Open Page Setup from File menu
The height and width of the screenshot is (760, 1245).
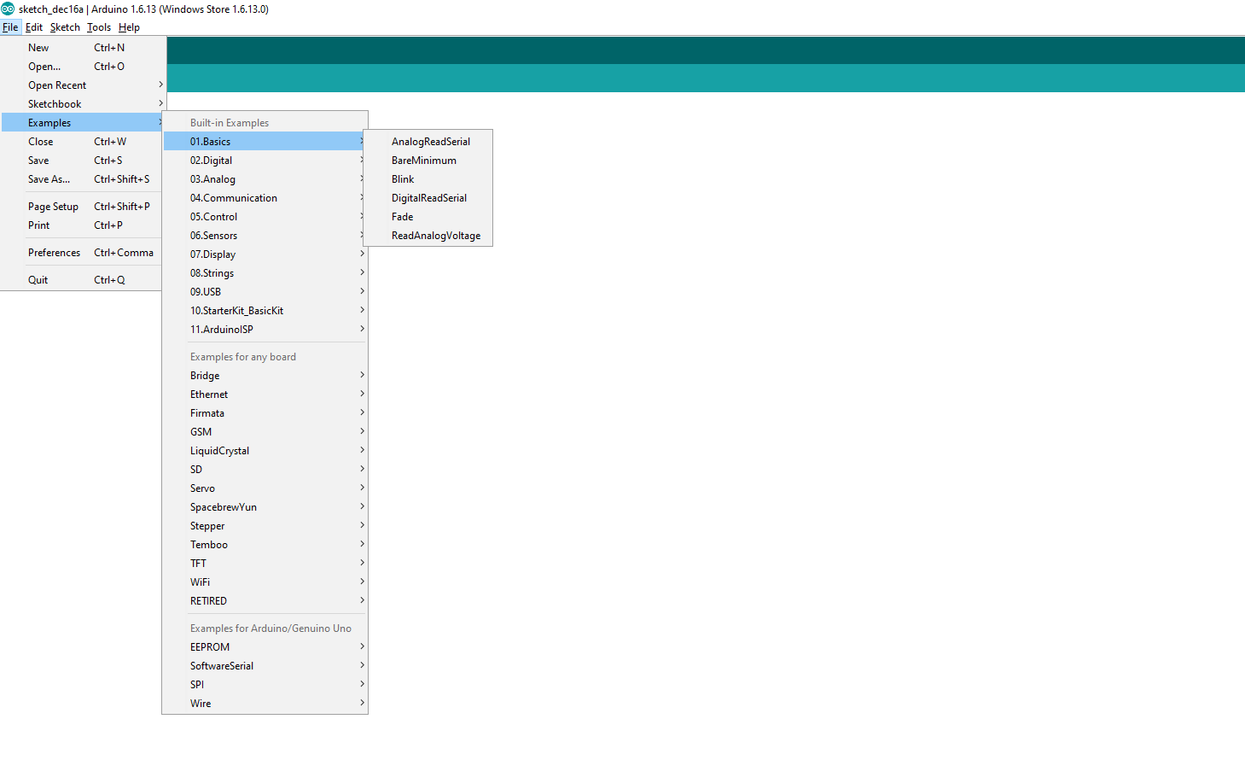pos(53,207)
